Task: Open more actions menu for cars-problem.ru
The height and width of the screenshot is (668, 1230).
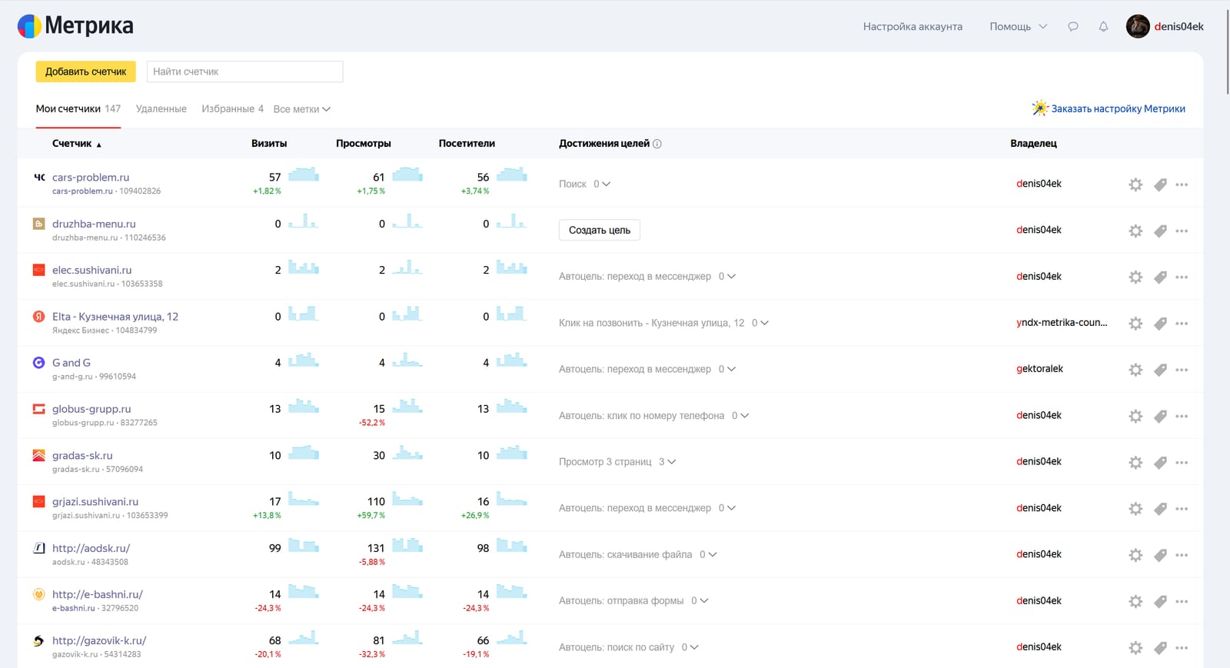Action: (1182, 184)
